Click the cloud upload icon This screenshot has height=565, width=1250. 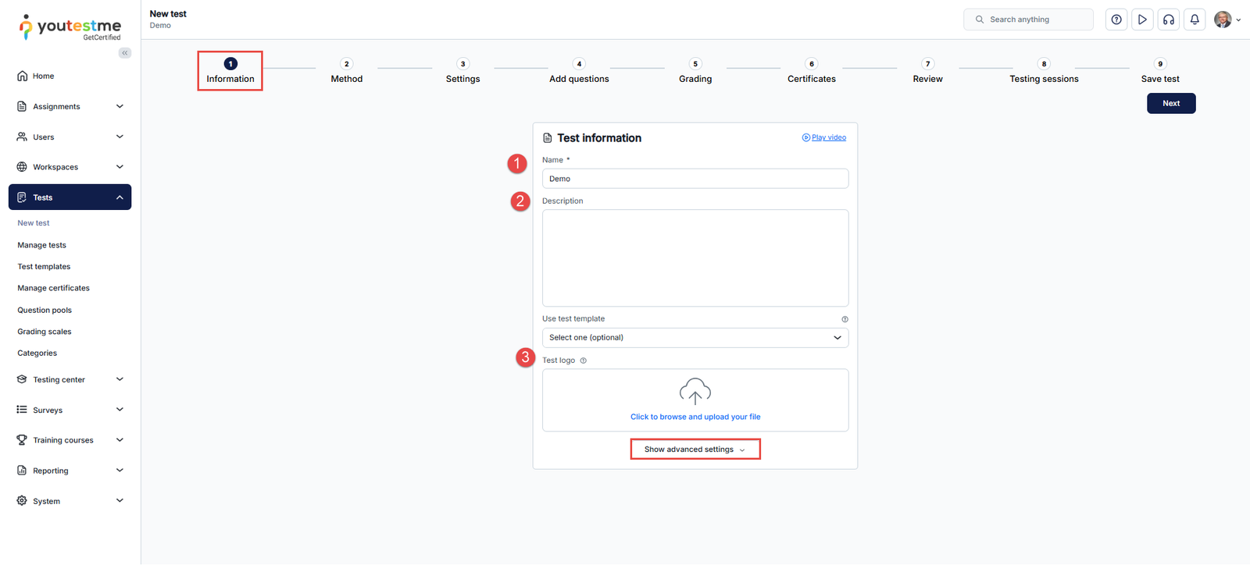click(x=695, y=391)
